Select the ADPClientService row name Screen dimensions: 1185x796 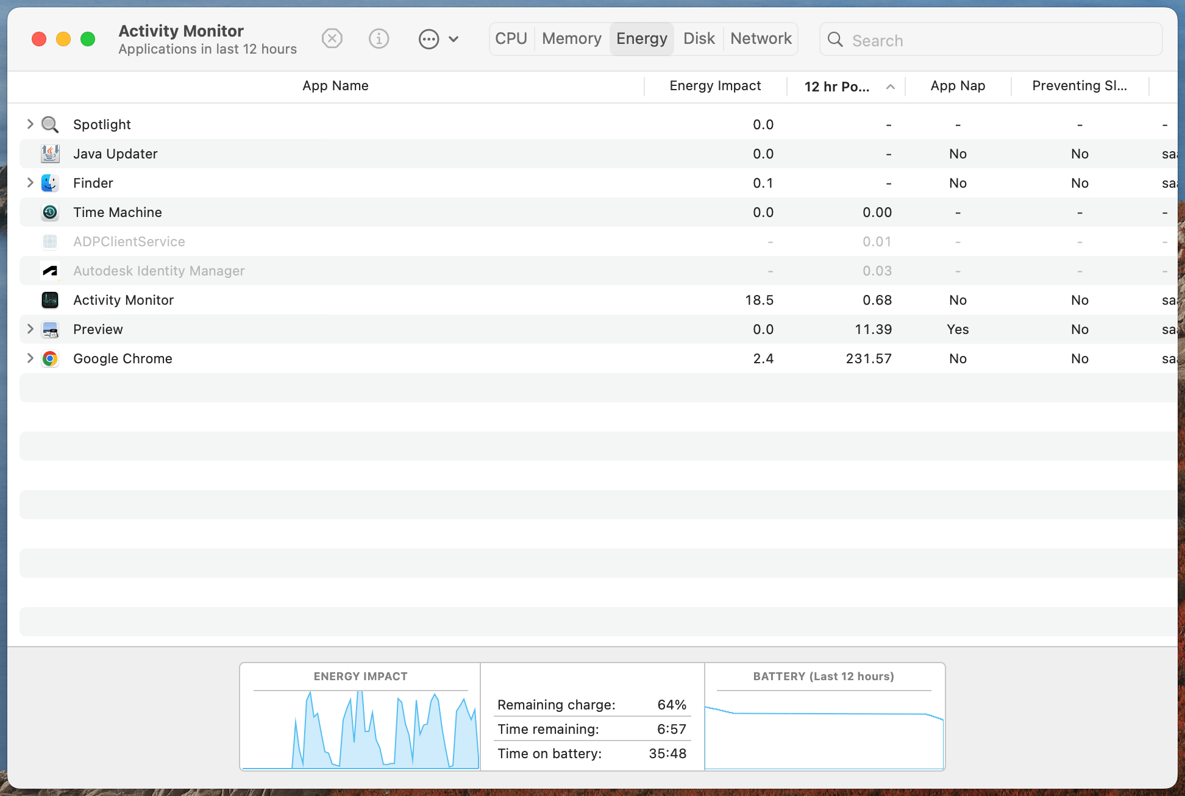click(129, 241)
